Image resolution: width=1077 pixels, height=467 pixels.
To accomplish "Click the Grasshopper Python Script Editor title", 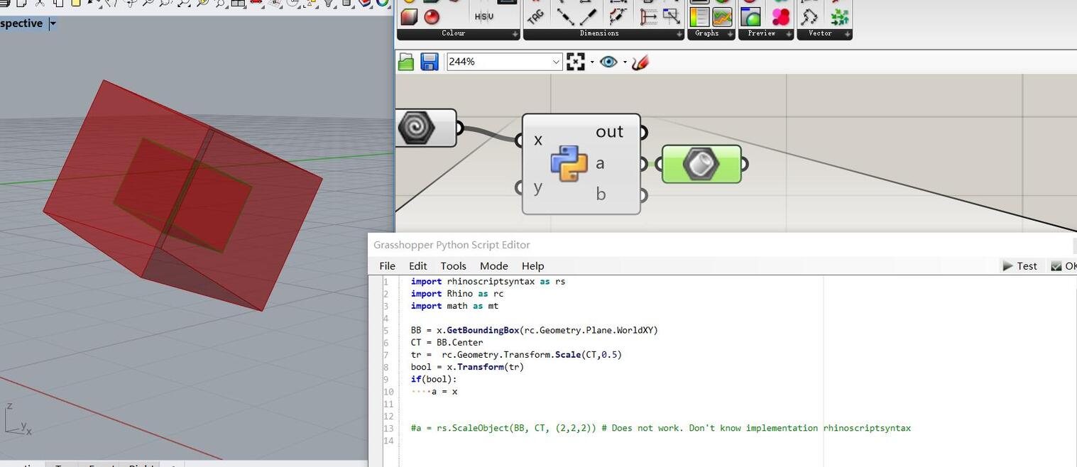I will (452, 245).
